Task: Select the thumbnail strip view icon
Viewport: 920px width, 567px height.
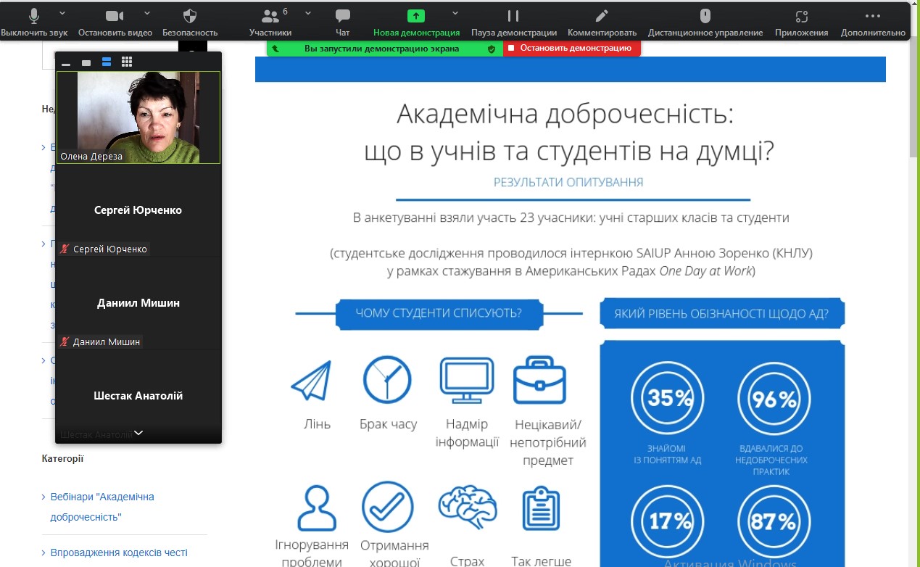Action: (107, 62)
